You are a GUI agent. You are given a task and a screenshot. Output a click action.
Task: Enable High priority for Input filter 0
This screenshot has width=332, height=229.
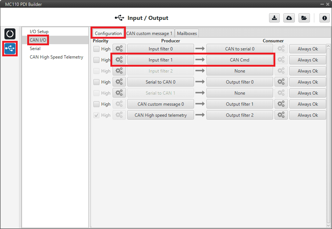coord(96,49)
